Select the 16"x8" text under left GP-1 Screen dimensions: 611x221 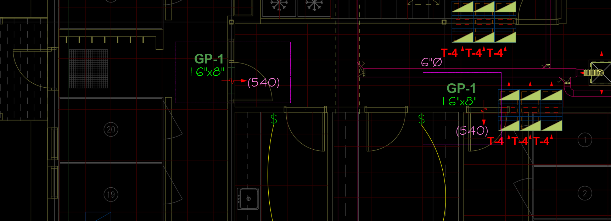click(x=207, y=72)
